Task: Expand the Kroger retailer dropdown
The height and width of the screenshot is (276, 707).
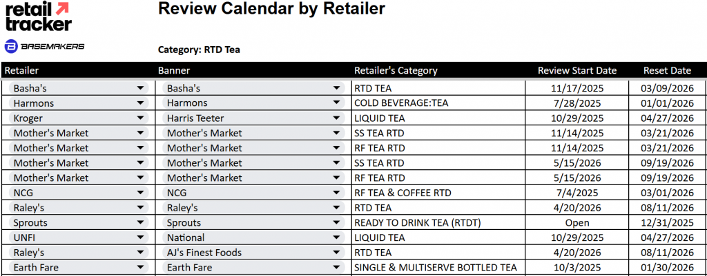Action: pos(141,118)
